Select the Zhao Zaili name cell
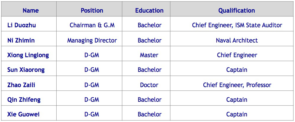The image size is (295, 122). 22,85
